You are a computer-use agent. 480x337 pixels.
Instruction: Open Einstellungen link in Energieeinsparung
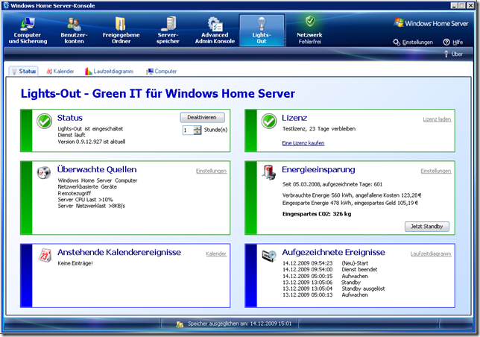(436, 171)
